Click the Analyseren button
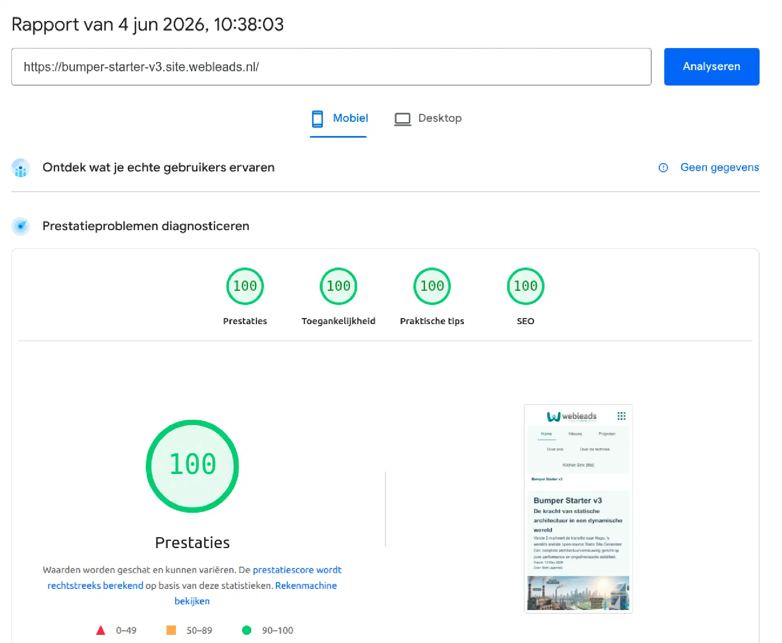782x643 pixels. [x=712, y=67]
